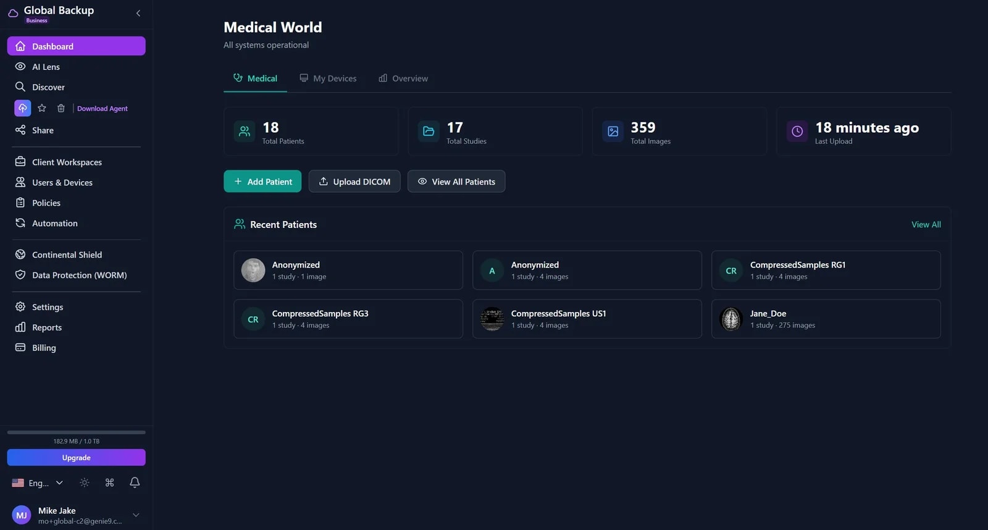Click the CR avatar of CompressedSamples RG3
This screenshot has width=988, height=530.
(253, 319)
